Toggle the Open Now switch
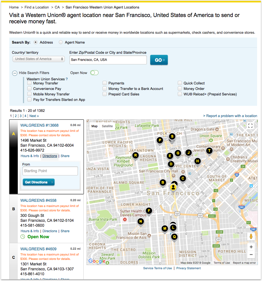The width and height of the screenshot is (262, 281). pos(94,73)
